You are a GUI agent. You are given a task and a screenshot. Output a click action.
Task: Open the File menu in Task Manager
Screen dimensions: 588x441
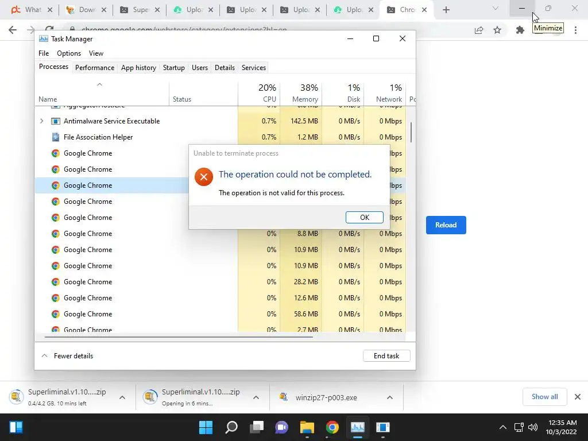pyautogui.click(x=44, y=53)
